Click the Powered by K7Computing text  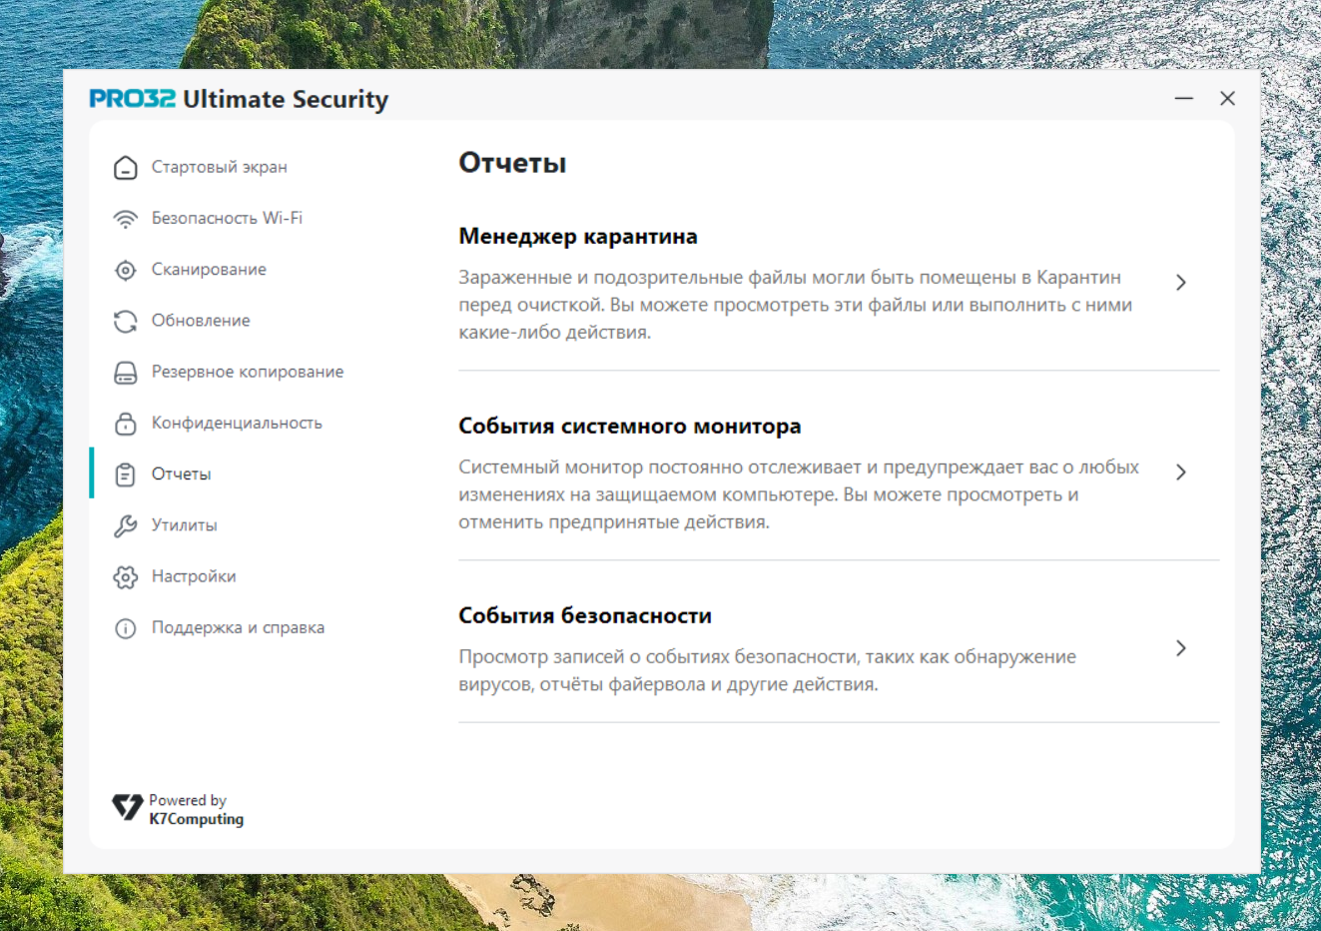[x=197, y=809]
